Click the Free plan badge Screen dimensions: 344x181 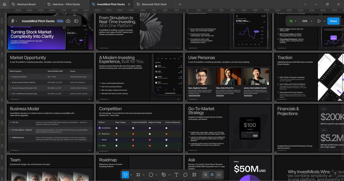(60, 21)
